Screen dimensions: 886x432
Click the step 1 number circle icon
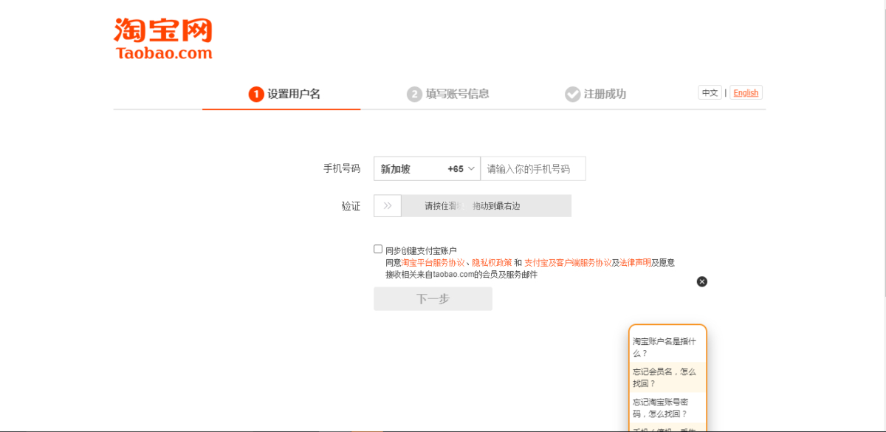(256, 95)
